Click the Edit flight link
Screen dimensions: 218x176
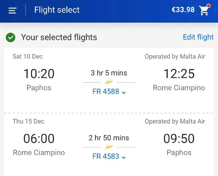(x=198, y=37)
